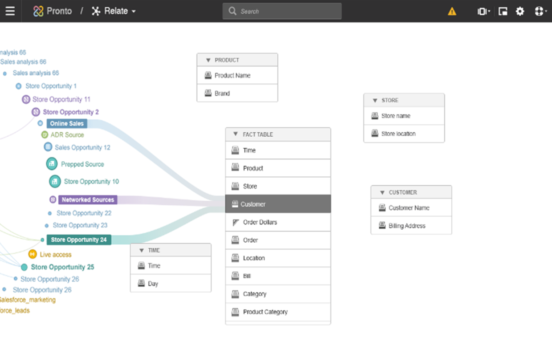Collapse the STORE table header
552x345 pixels.
tap(375, 101)
